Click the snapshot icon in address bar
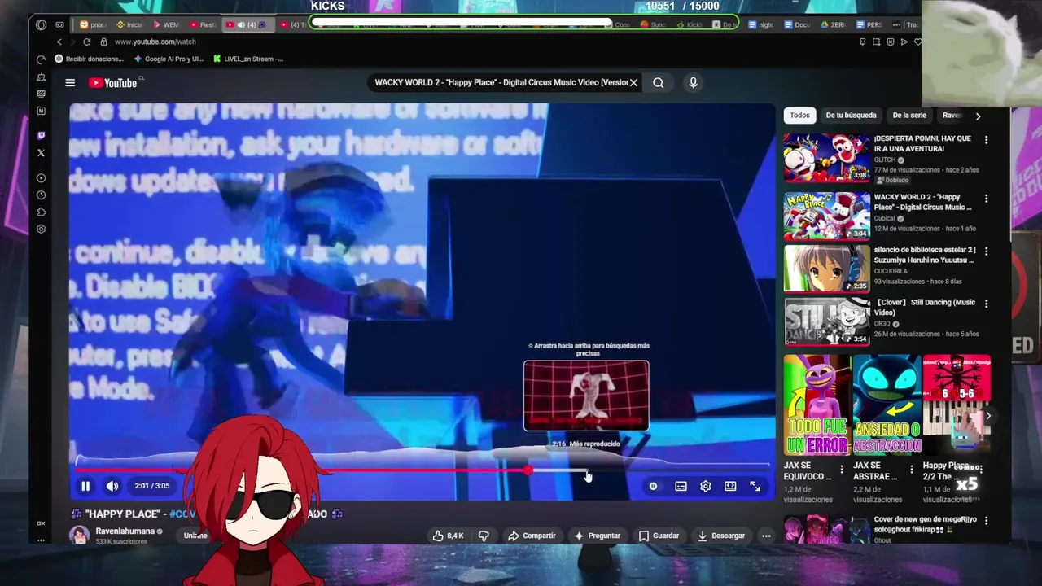 pos(876,42)
